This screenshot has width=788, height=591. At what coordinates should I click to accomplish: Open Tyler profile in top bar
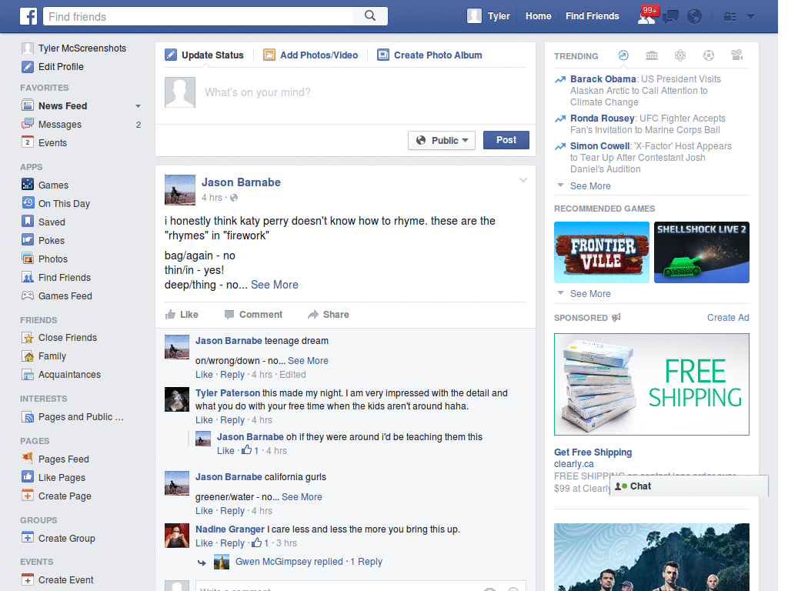point(489,16)
